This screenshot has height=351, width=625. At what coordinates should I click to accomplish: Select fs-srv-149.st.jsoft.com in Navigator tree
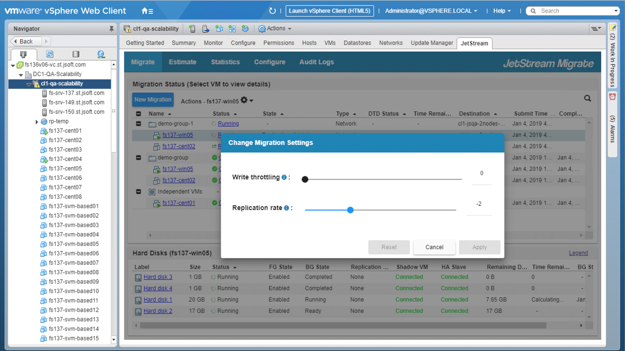tap(76, 103)
